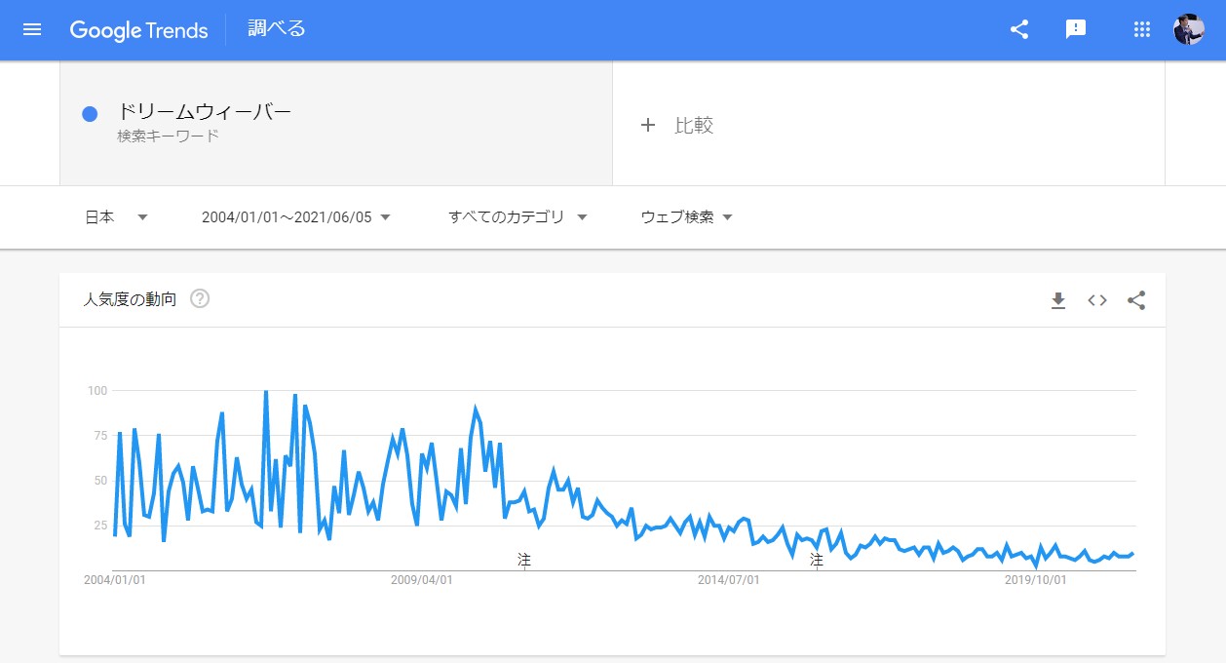Expand the すべてのカテゴリ dropdown
This screenshot has width=1226, height=663.
(517, 217)
